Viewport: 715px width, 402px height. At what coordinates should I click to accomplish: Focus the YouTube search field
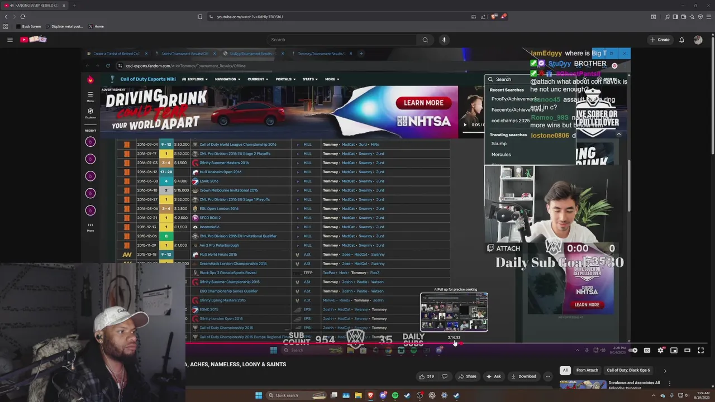click(x=341, y=40)
